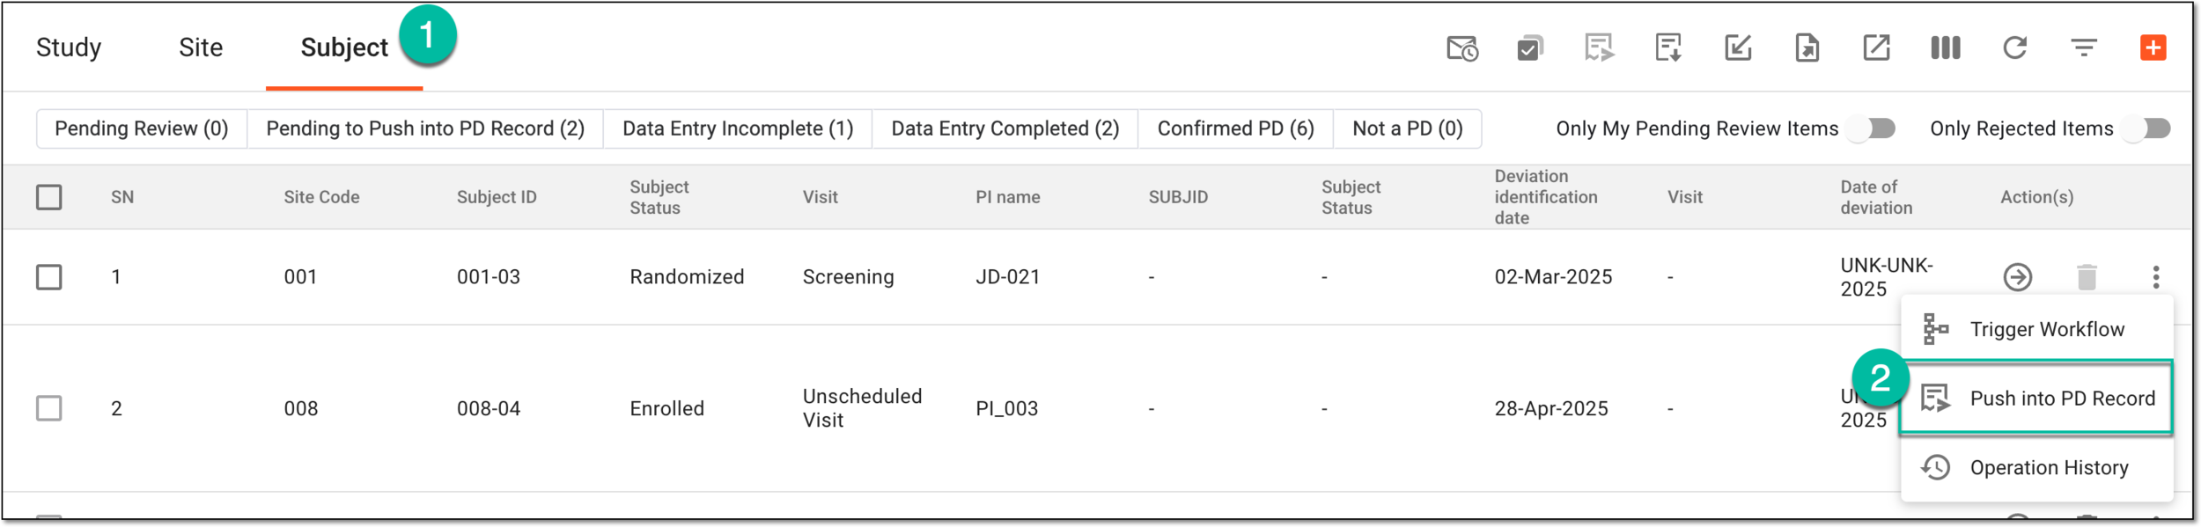Viewport: 2201px width, 527px height.
Task: Click the mail schedule icon in toolbar
Action: click(1462, 48)
